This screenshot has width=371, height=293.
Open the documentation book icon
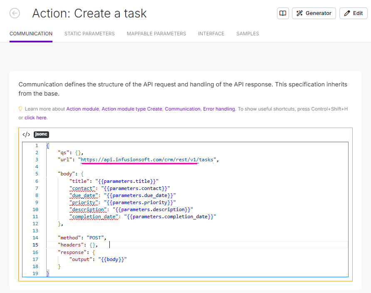point(283,13)
